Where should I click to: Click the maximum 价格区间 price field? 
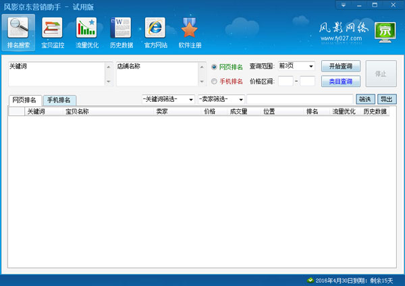(x=307, y=81)
